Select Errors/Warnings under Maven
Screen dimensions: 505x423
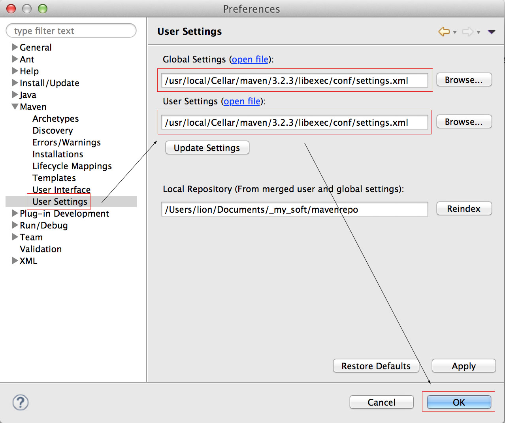coord(66,142)
